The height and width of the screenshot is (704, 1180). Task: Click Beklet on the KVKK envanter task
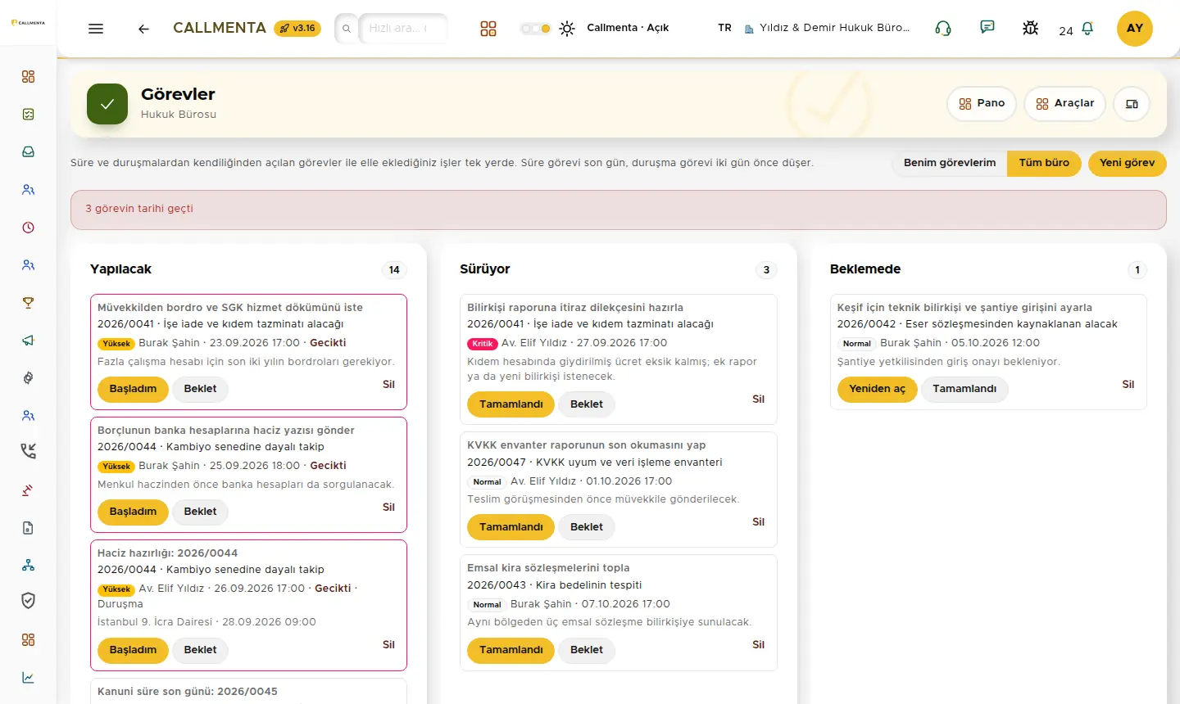click(587, 527)
